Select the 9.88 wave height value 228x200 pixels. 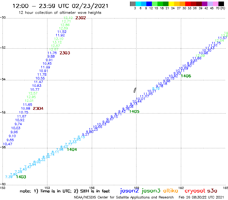coord(51,56)
